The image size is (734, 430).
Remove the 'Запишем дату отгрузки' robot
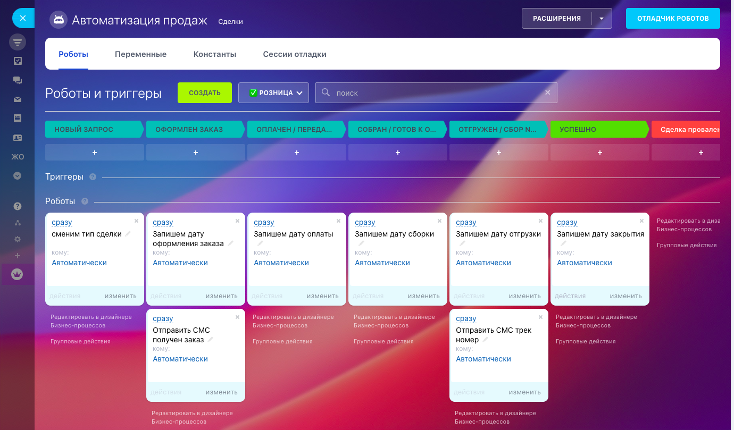coord(540,221)
